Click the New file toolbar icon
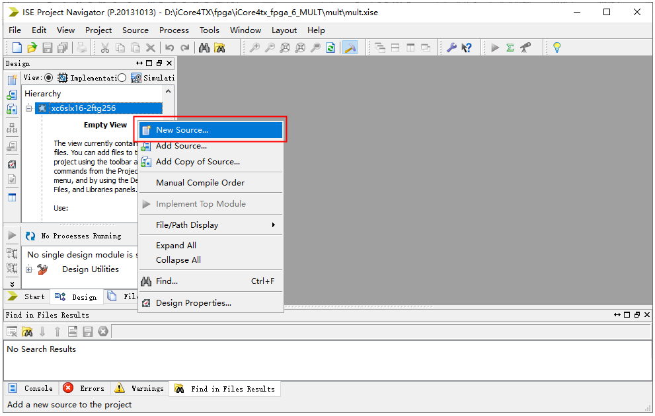The width and height of the screenshot is (655, 416). click(x=17, y=48)
